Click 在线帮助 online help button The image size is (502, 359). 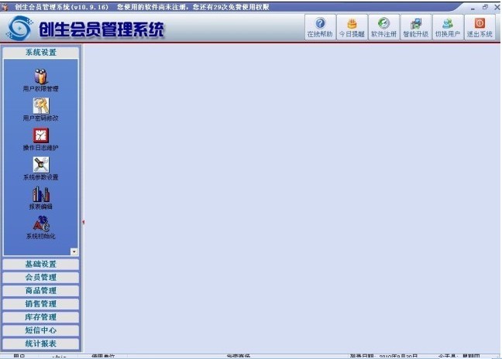pos(319,28)
